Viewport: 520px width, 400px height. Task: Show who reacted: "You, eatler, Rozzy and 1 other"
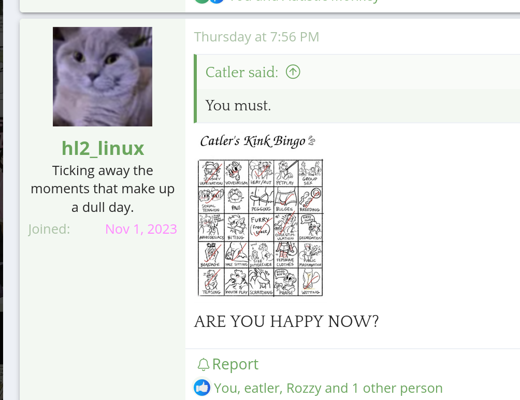pos(328,388)
